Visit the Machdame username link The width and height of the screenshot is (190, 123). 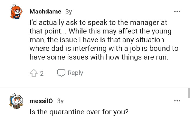click(x=45, y=12)
